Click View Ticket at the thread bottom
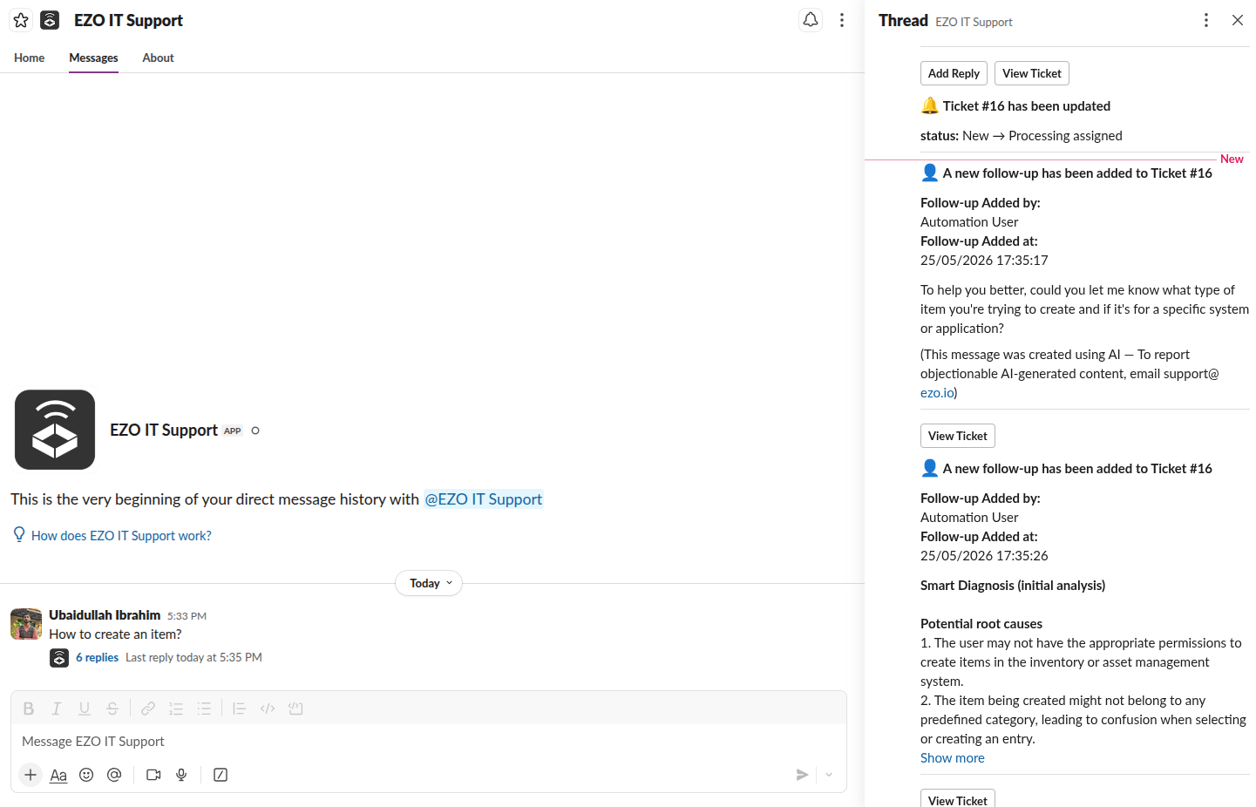The width and height of the screenshot is (1256, 807). pos(958,798)
